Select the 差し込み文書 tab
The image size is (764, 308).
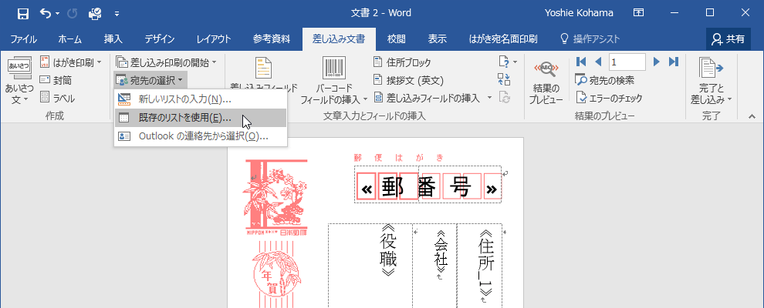click(339, 39)
